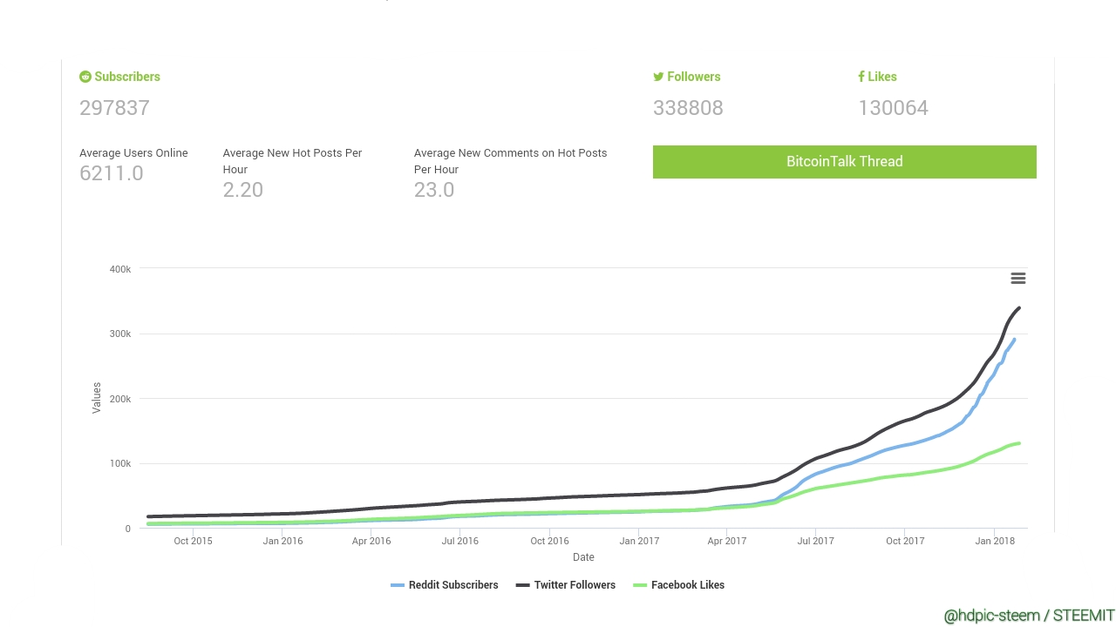Select the follower count 338808

688,108
